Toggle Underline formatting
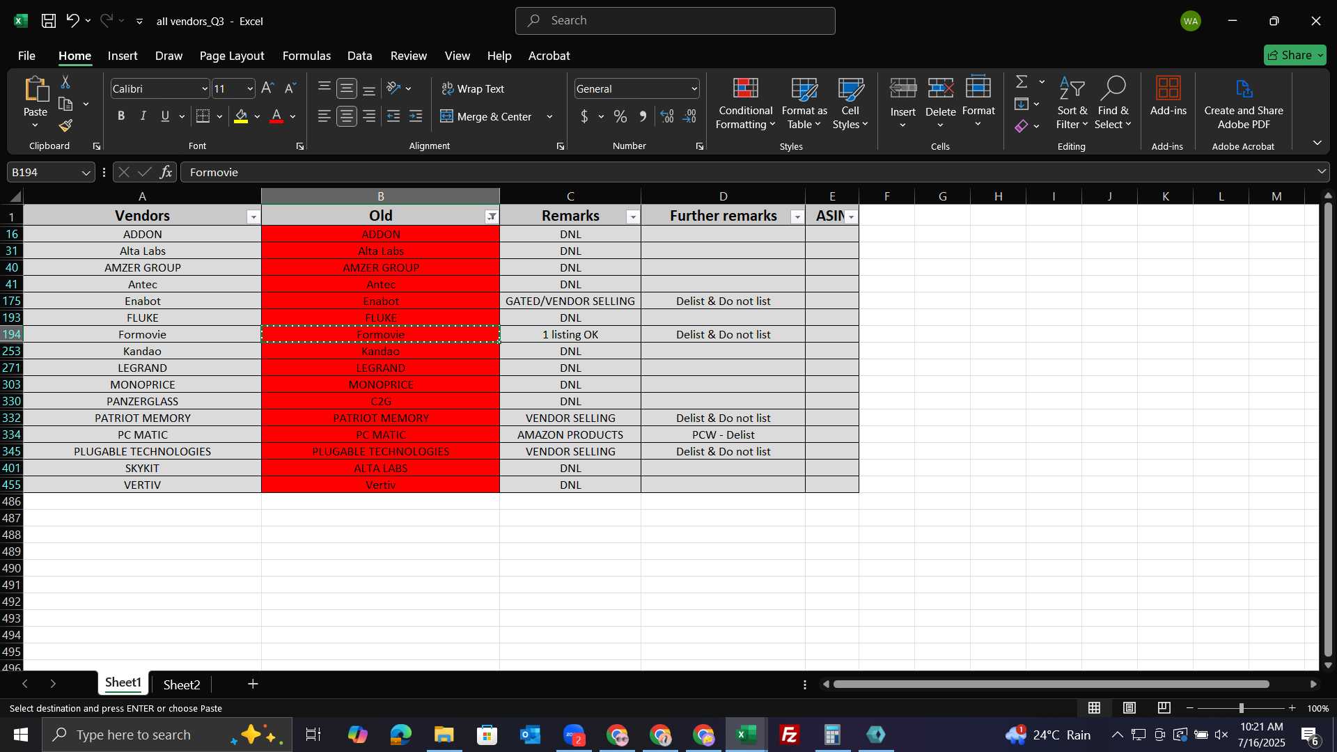 [x=165, y=116]
